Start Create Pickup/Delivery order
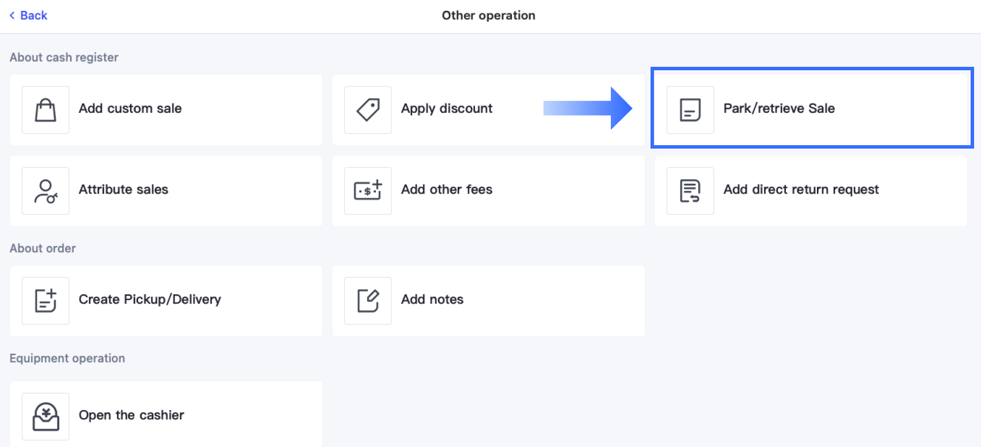The image size is (981, 447). [x=150, y=300]
